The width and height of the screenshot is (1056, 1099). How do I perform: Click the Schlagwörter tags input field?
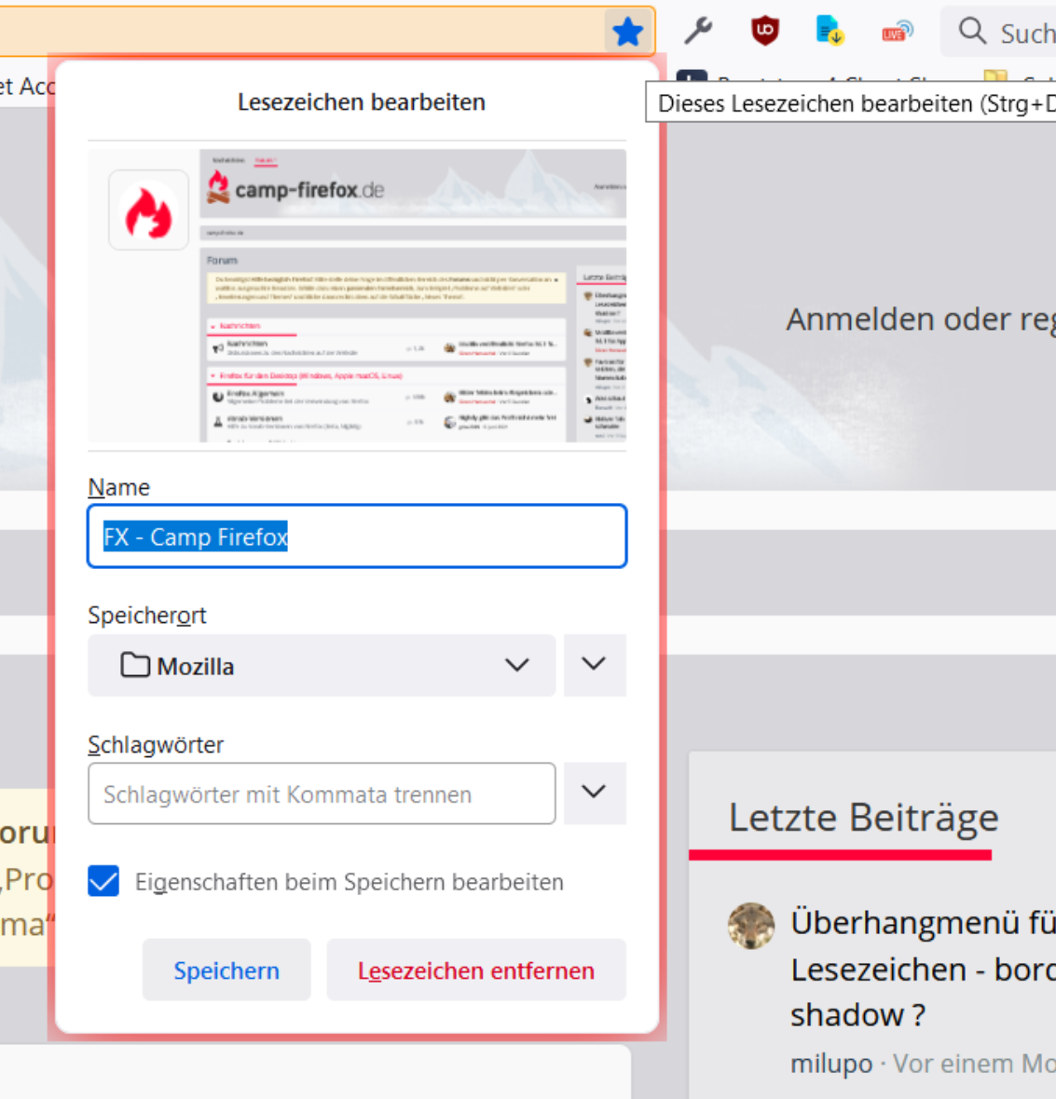tap(322, 794)
